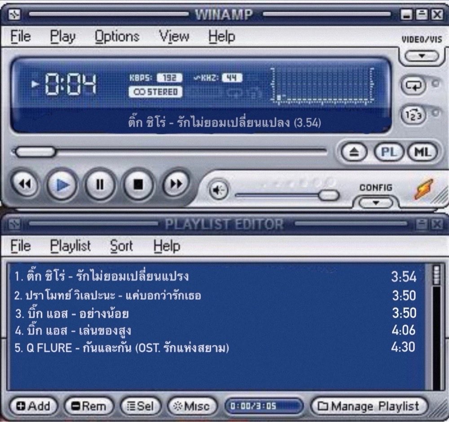Close the Playlist Editor window

click(x=437, y=224)
